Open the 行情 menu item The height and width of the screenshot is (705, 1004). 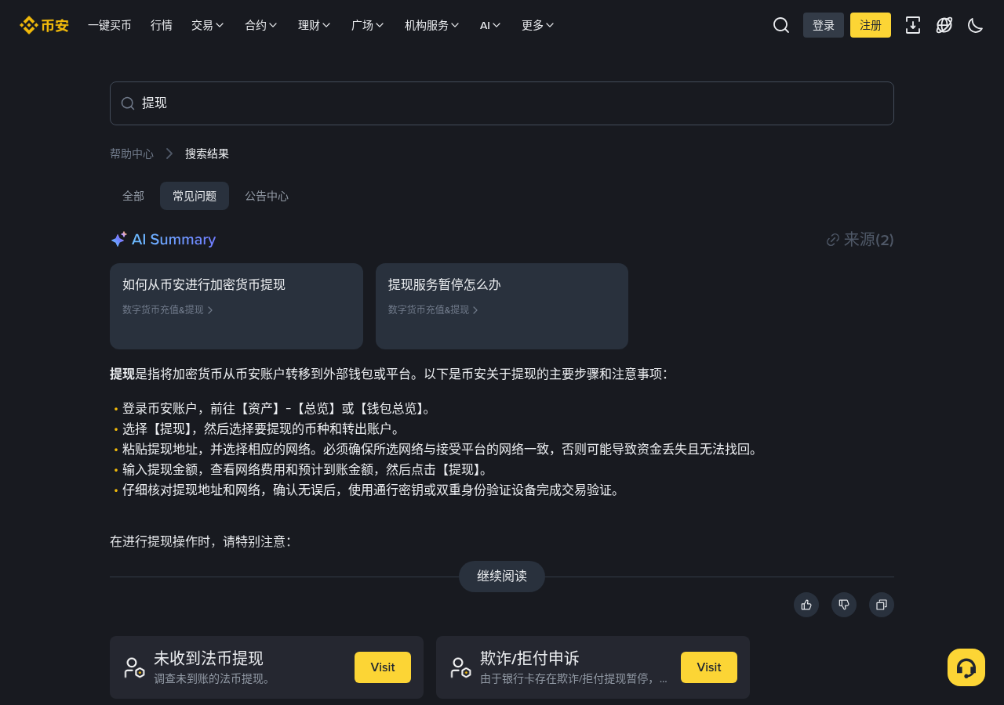coord(162,25)
